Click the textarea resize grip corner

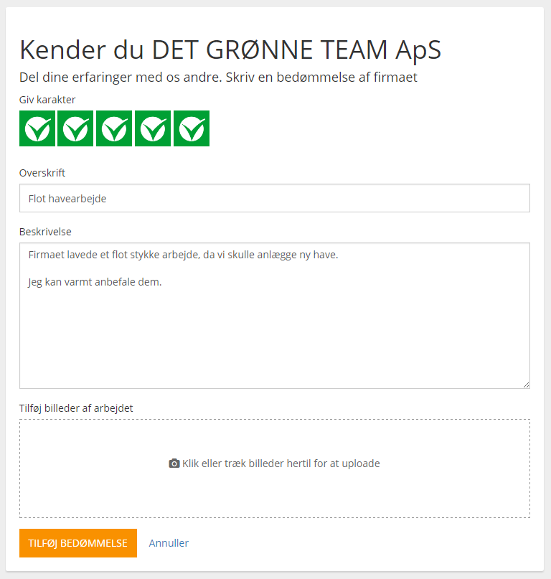(527, 385)
